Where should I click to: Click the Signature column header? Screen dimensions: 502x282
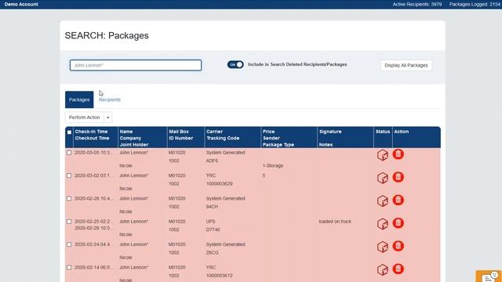tap(330, 132)
